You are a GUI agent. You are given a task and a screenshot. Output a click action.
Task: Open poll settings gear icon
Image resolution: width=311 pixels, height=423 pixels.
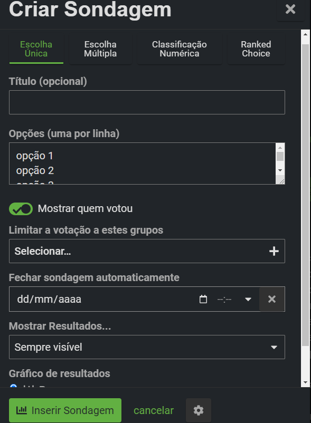(199, 410)
